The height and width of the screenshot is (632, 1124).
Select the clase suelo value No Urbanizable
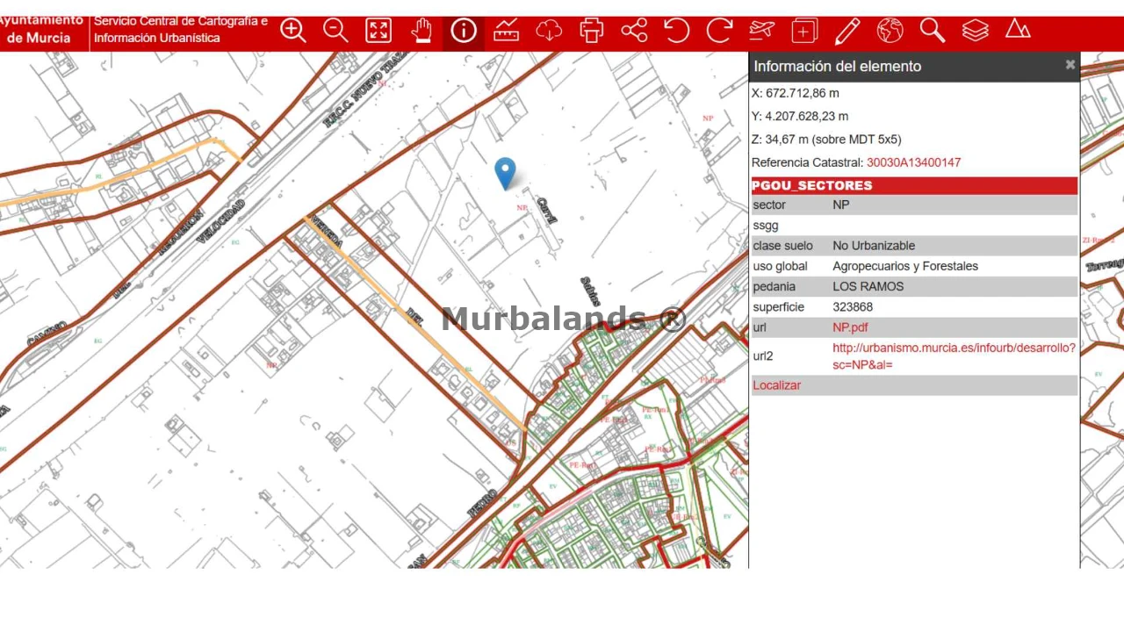tap(874, 246)
